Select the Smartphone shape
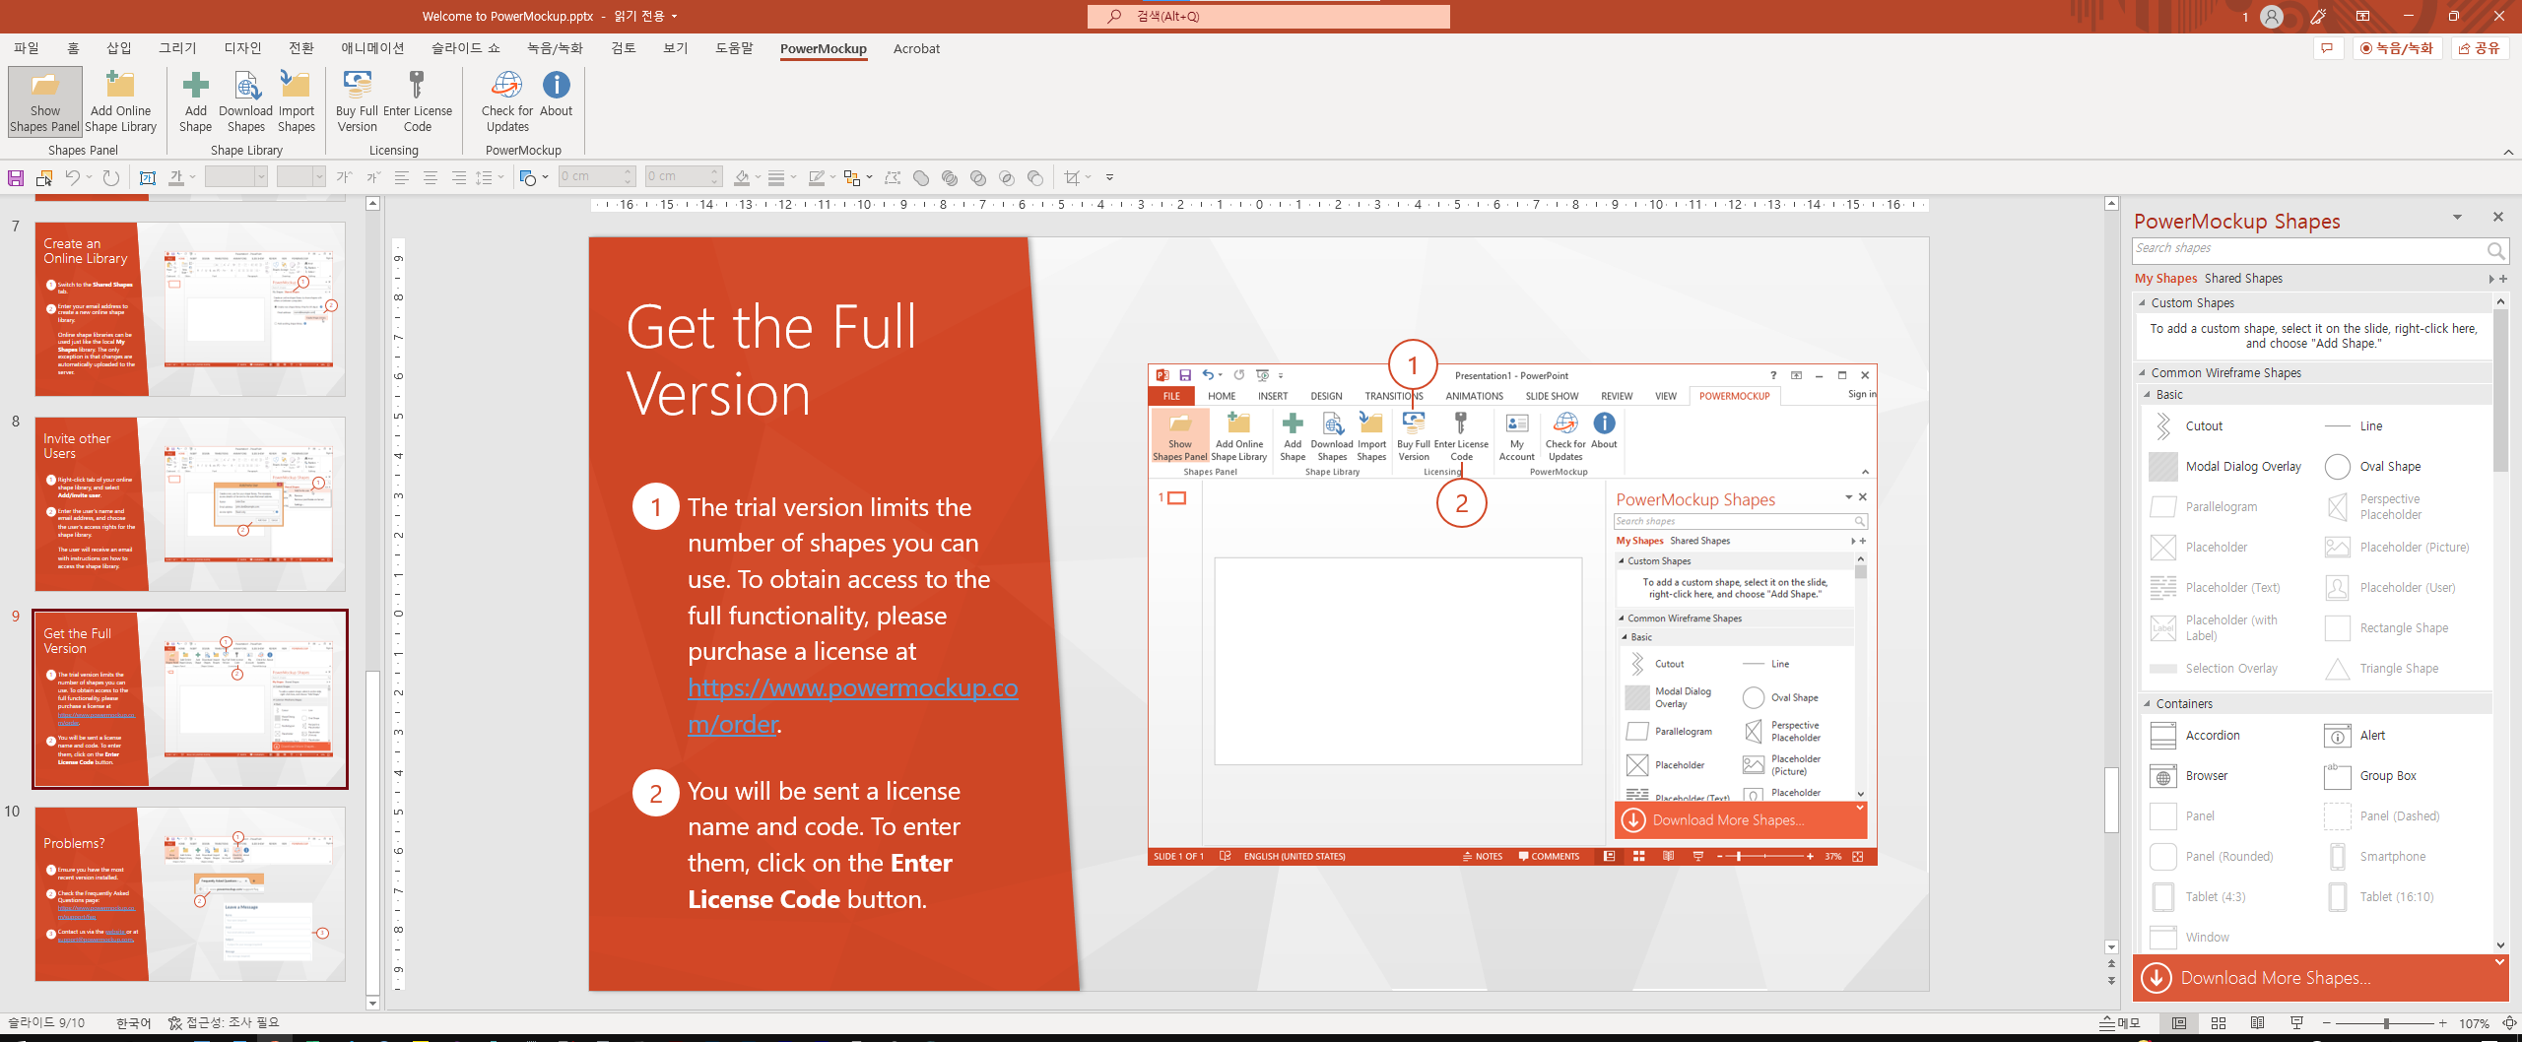 point(2374,857)
